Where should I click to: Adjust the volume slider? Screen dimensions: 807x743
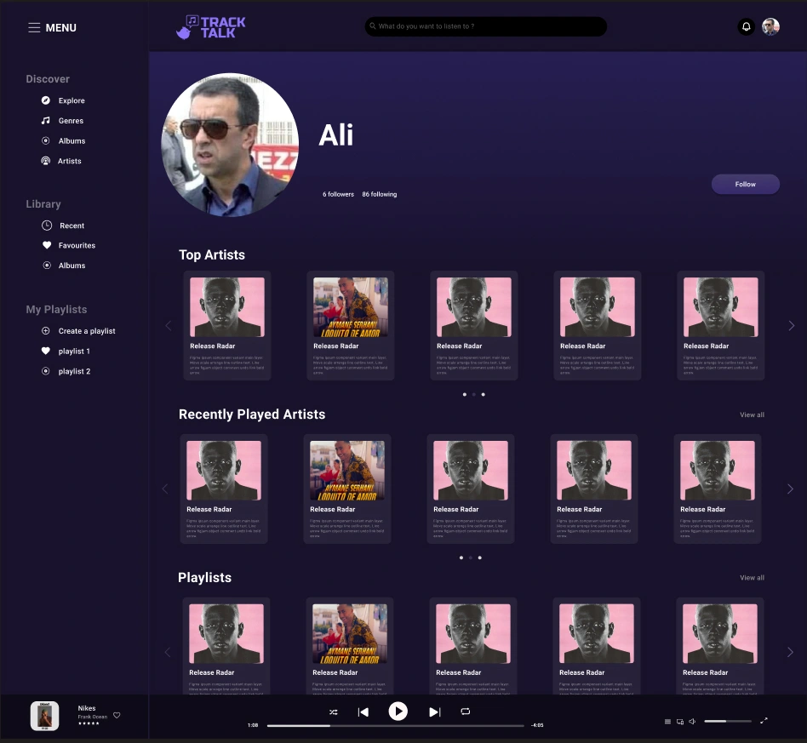pyautogui.click(x=728, y=722)
